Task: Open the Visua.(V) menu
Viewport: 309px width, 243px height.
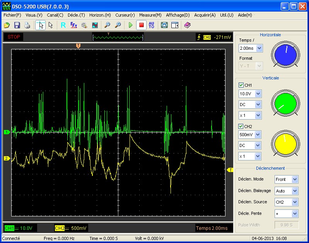Action: [x=34, y=15]
